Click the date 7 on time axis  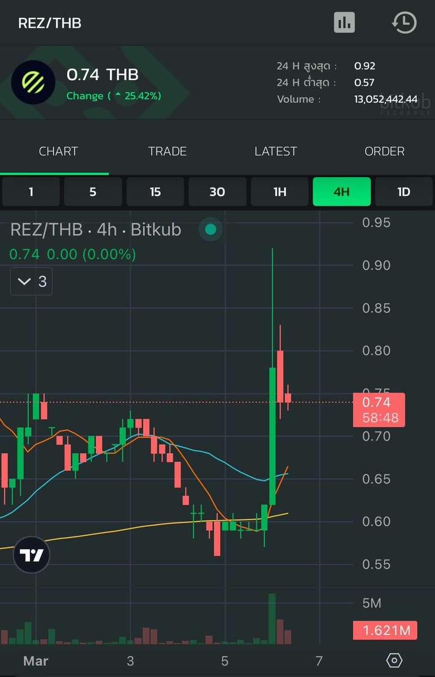point(319,660)
